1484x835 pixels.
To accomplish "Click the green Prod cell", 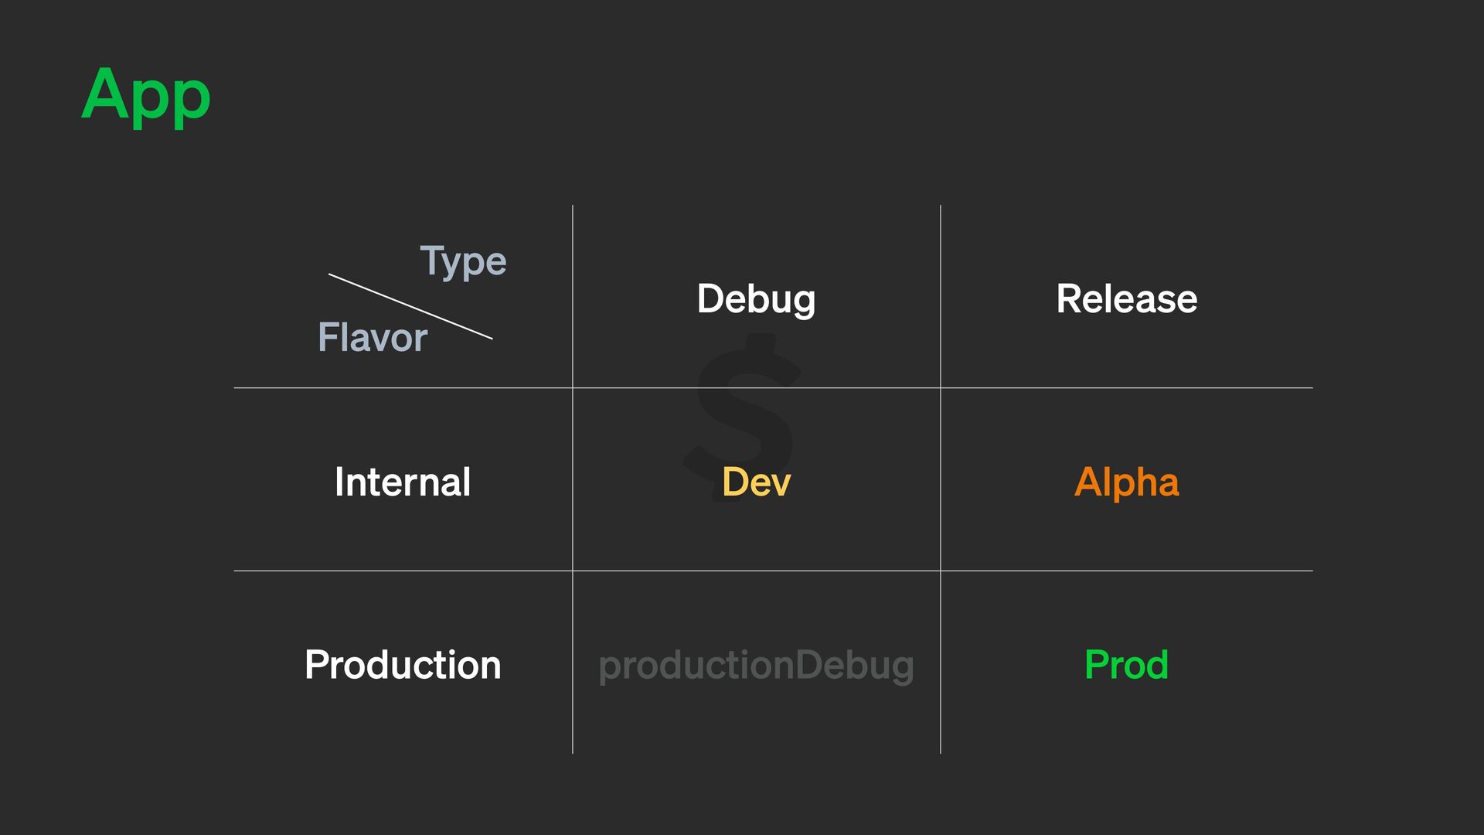I will pos(1126,665).
